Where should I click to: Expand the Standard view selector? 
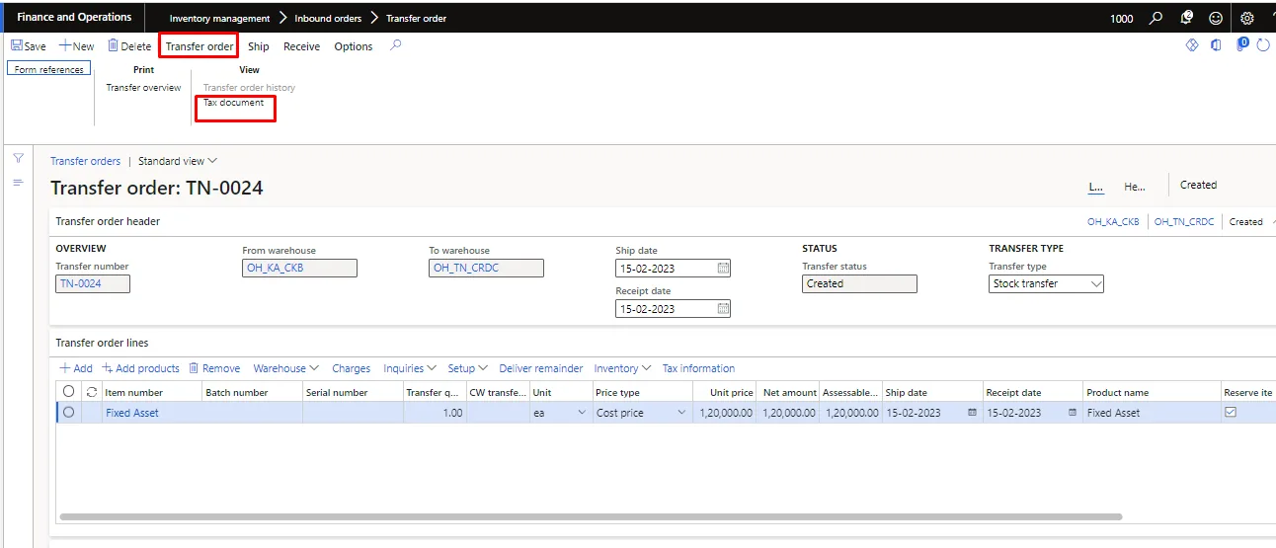pyautogui.click(x=178, y=161)
